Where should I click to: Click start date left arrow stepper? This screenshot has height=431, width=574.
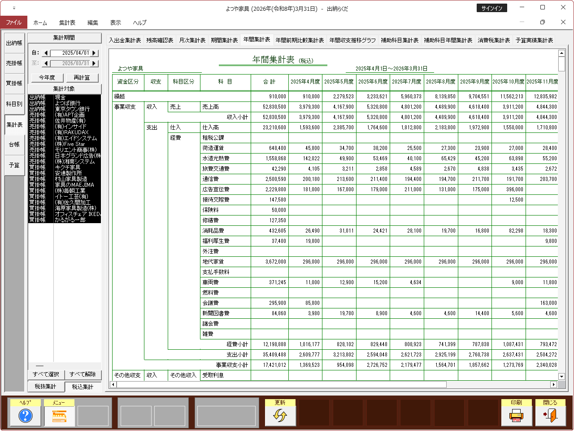coord(46,53)
